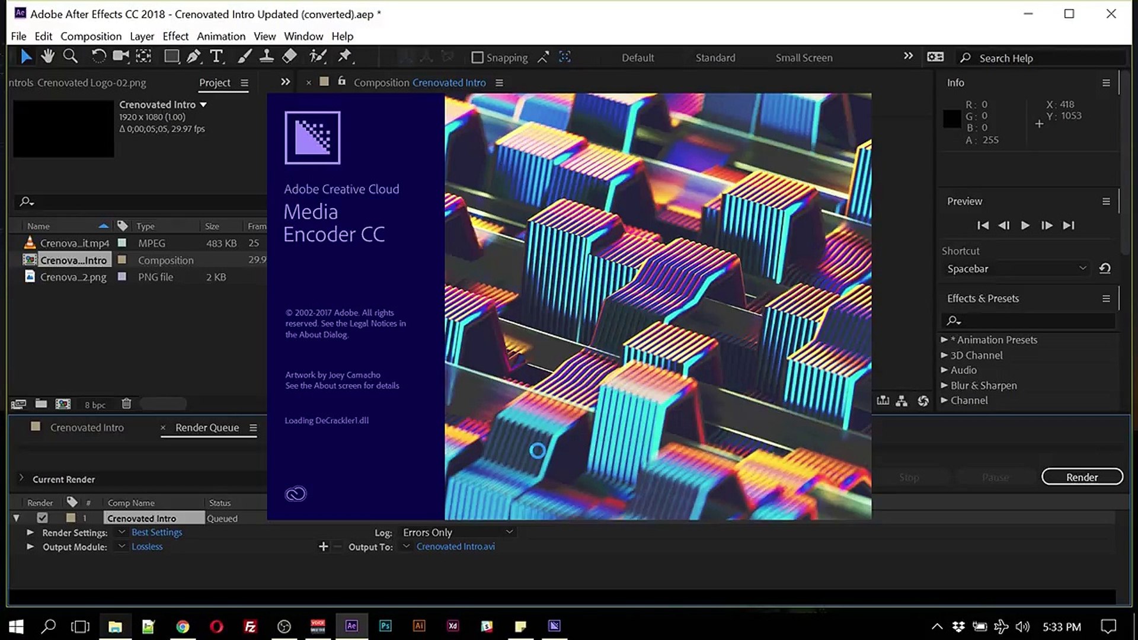The height and width of the screenshot is (640, 1138).
Task: Open the Animation menu
Action: pyautogui.click(x=221, y=36)
